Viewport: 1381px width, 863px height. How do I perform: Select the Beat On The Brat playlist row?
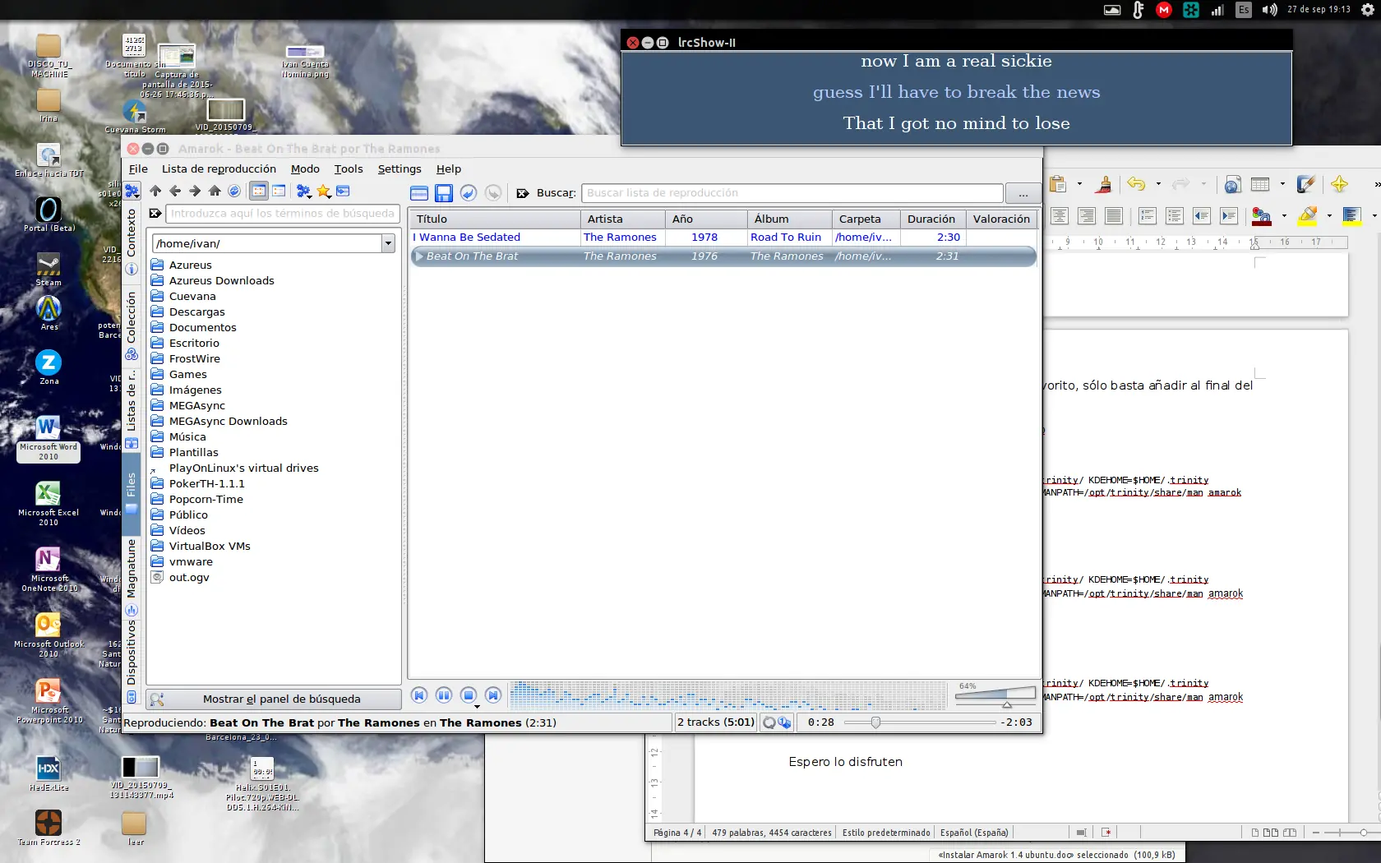coord(723,256)
